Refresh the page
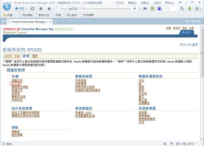Viewport: 204px width, 146px height. pos(32,8)
